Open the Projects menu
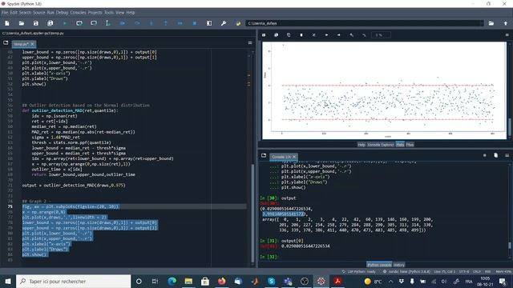 tap(95, 13)
